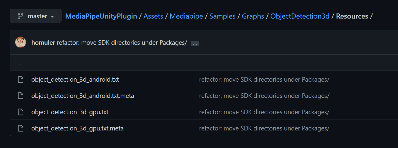Navigate to the MediaPipeUnityPlugin repository root
This screenshot has width=398, height=148.
point(101,16)
